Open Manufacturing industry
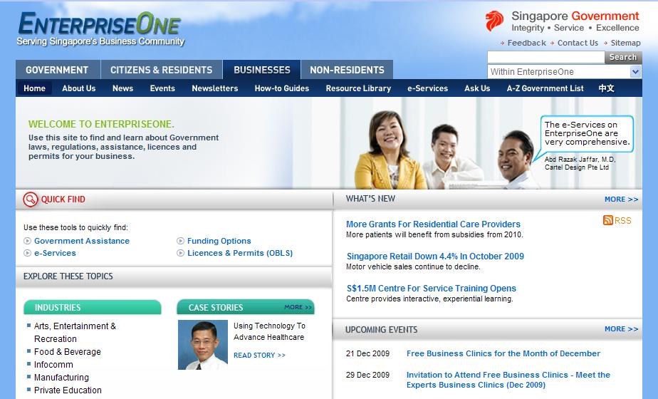Screen dimensions: 658x399 click(x=61, y=378)
